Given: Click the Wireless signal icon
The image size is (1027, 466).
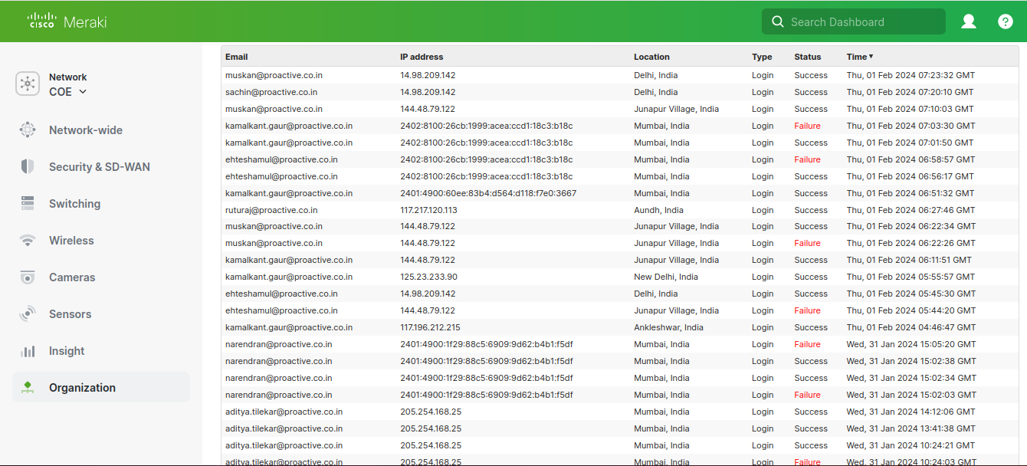Looking at the screenshot, I should [x=28, y=240].
